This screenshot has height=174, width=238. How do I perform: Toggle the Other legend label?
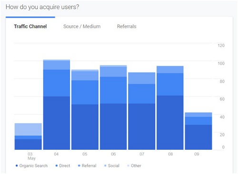136,166
